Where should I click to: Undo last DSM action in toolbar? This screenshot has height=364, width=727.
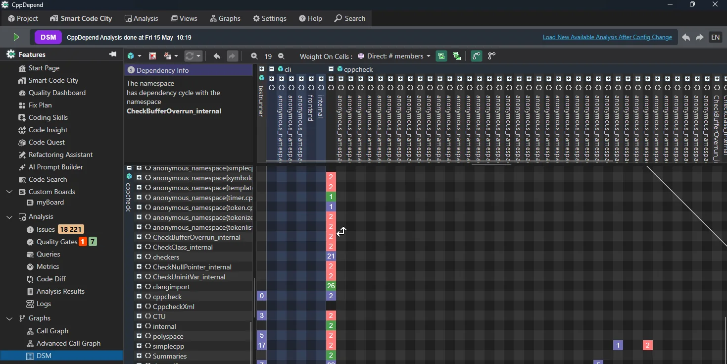217,56
